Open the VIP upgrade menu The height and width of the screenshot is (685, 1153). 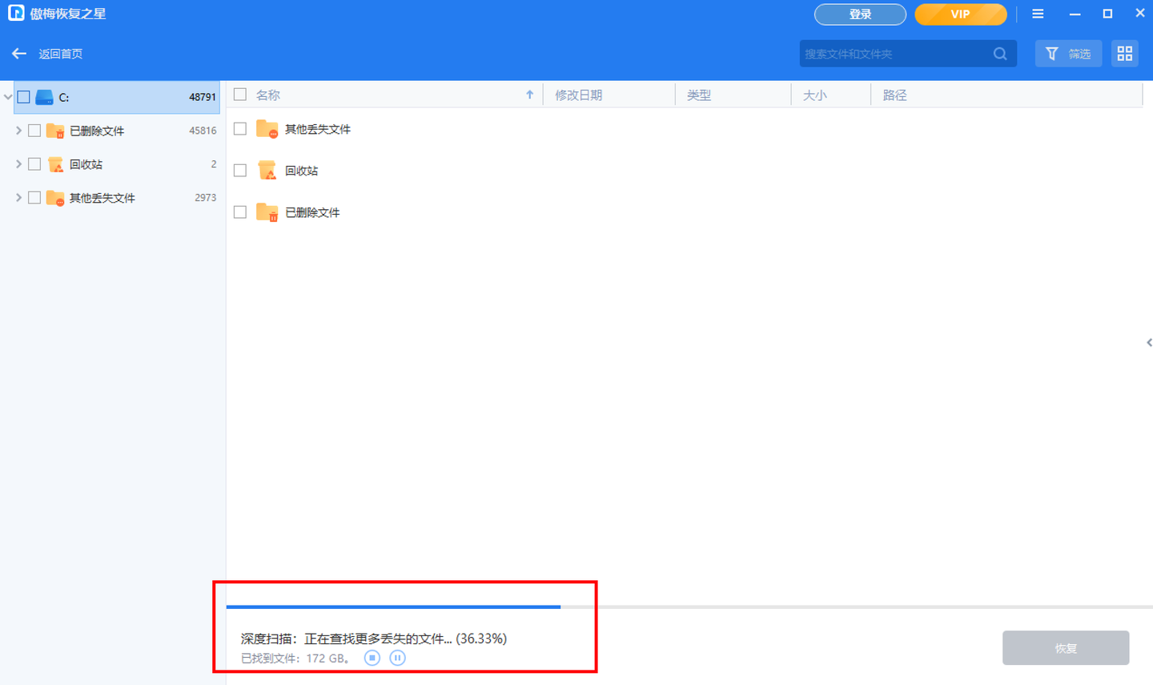960,14
